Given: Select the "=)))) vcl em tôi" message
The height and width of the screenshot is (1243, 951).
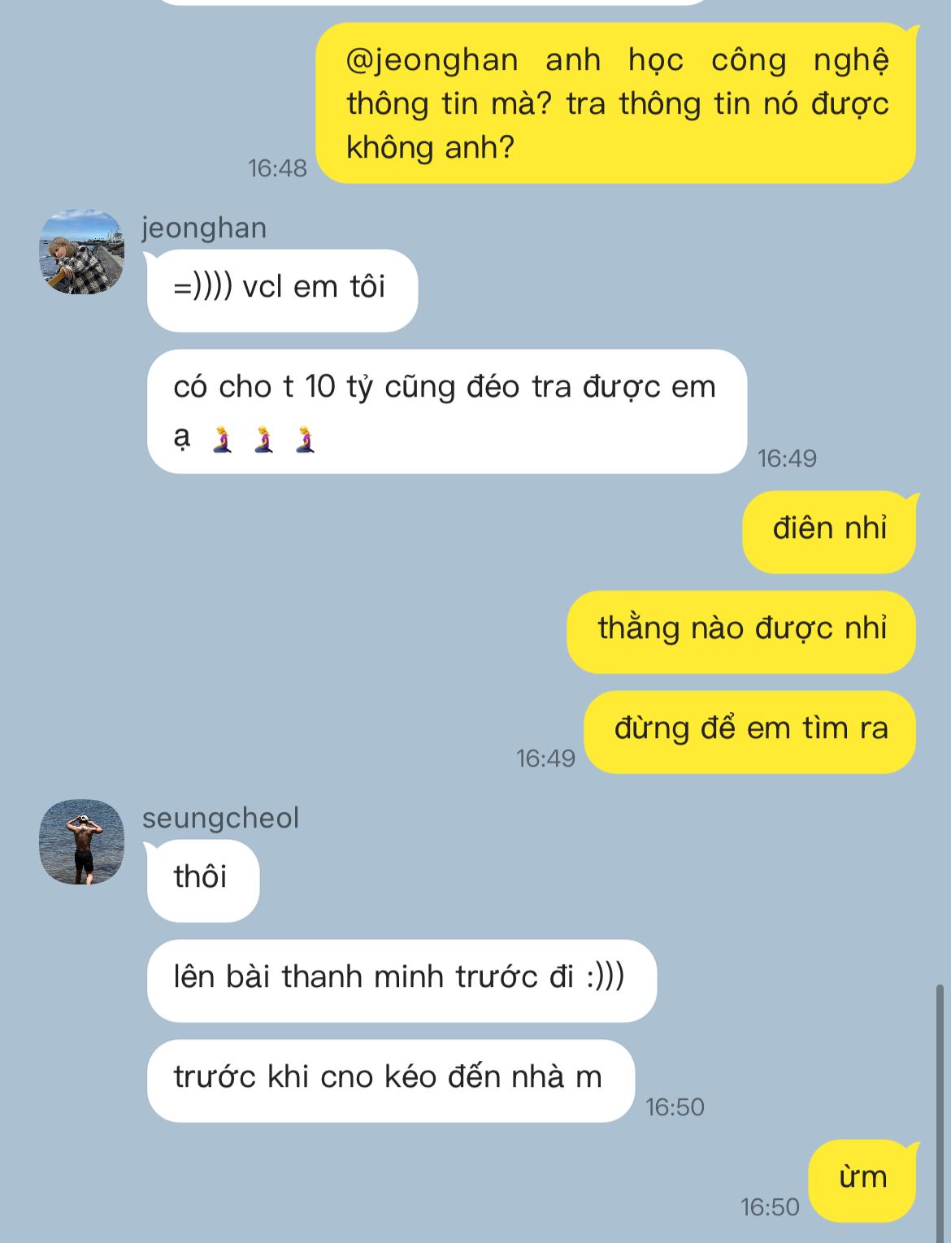Looking at the screenshot, I should click(282, 290).
